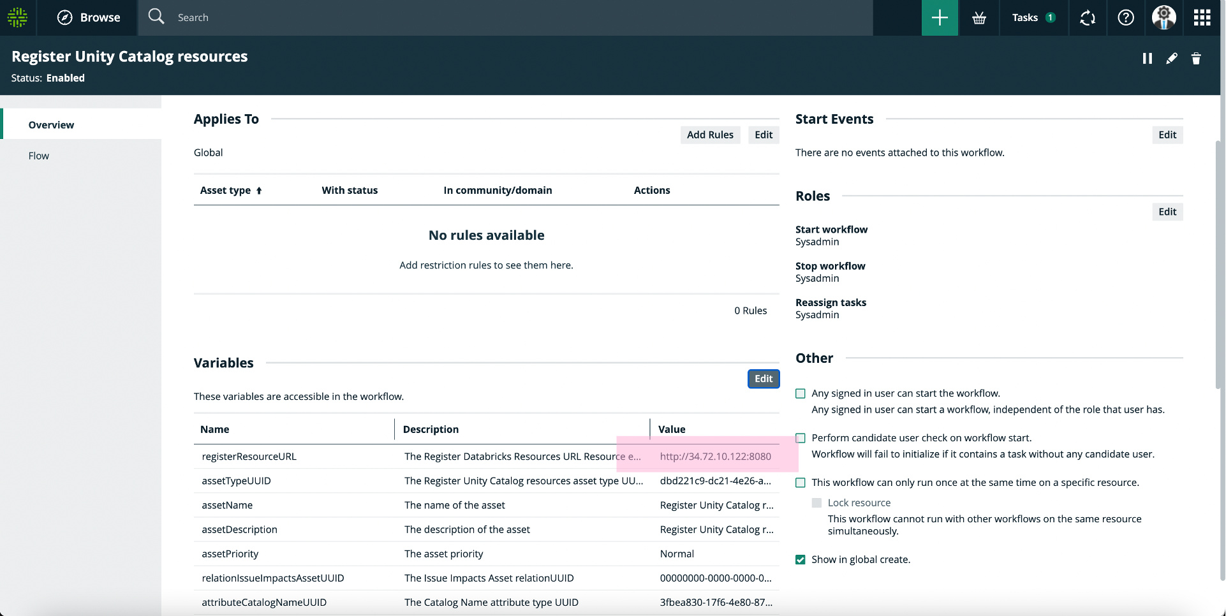Click Add Rules button
The image size is (1226, 616).
point(710,135)
